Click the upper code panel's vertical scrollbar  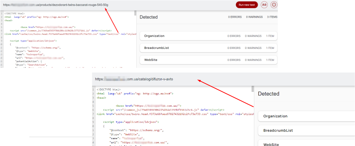coord(135,13)
